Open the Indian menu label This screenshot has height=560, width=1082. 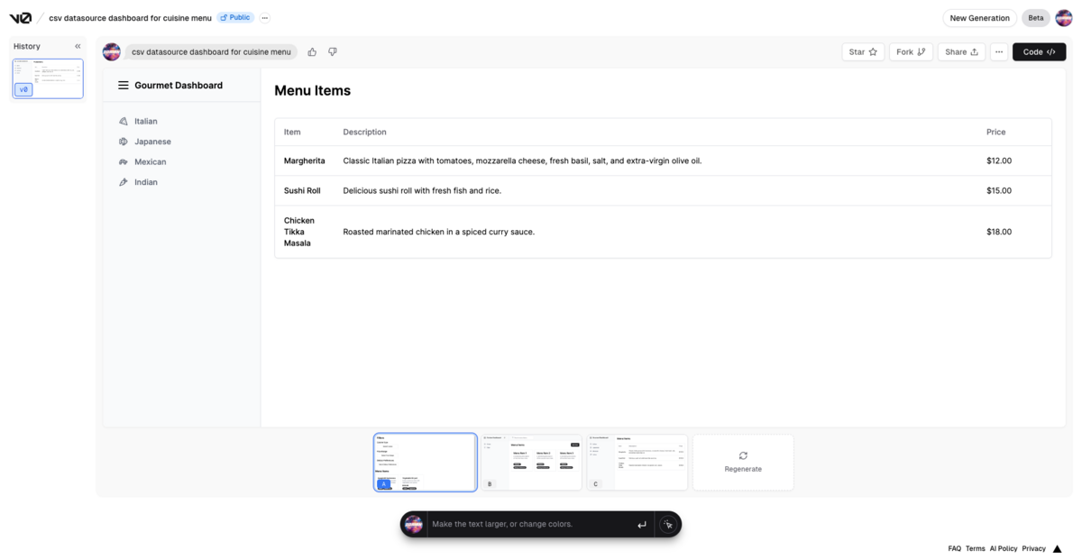click(x=146, y=182)
